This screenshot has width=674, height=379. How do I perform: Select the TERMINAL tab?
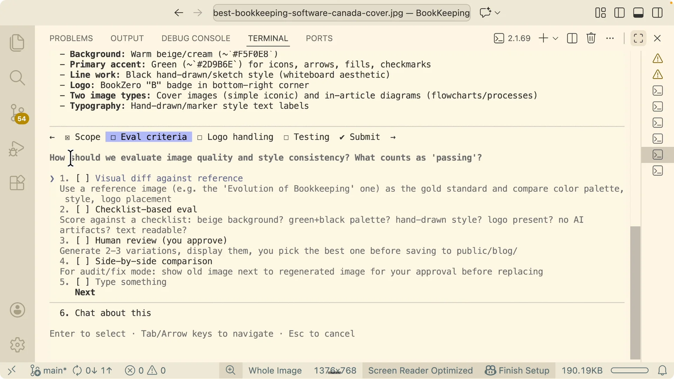pyautogui.click(x=268, y=38)
